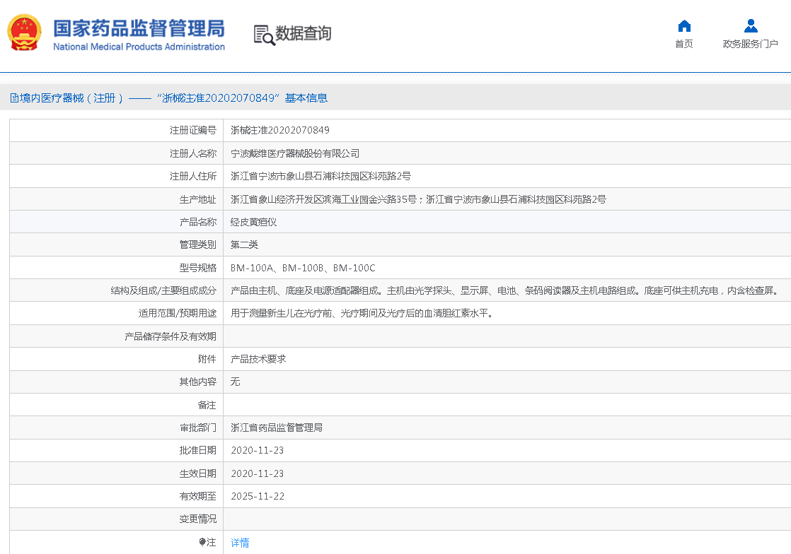Click the expiry date 2025-11-22
Viewport: 791px width, 554px height.
[258, 496]
